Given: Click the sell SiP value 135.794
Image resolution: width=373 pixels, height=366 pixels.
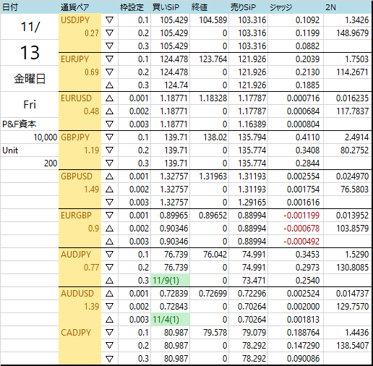Looking at the screenshot, I should pyautogui.click(x=252, y=137).
